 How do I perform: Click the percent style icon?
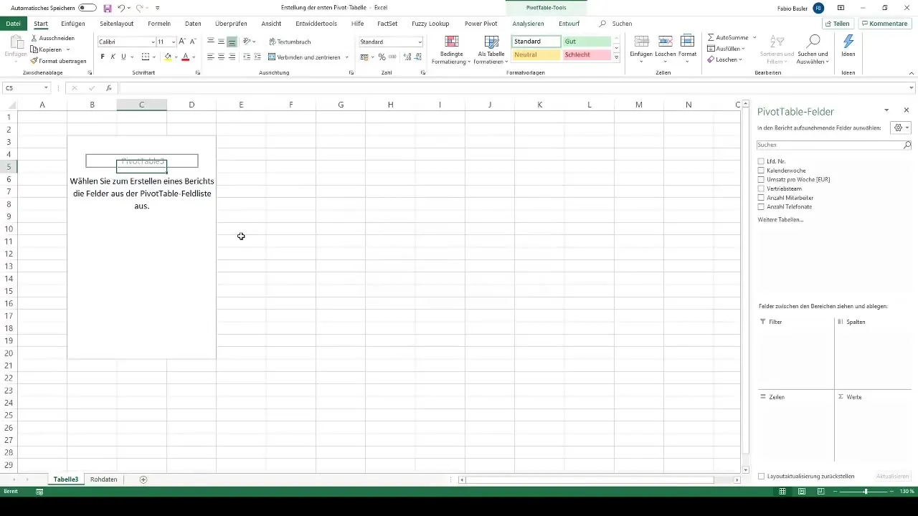coord(382,57)
